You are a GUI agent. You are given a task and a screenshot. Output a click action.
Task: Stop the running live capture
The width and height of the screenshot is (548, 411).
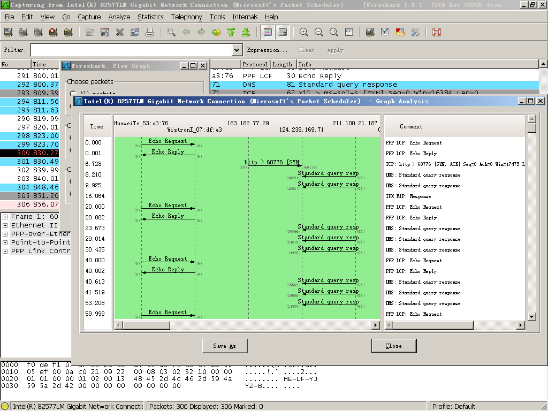pyautogui.click(x=54, y=32)
